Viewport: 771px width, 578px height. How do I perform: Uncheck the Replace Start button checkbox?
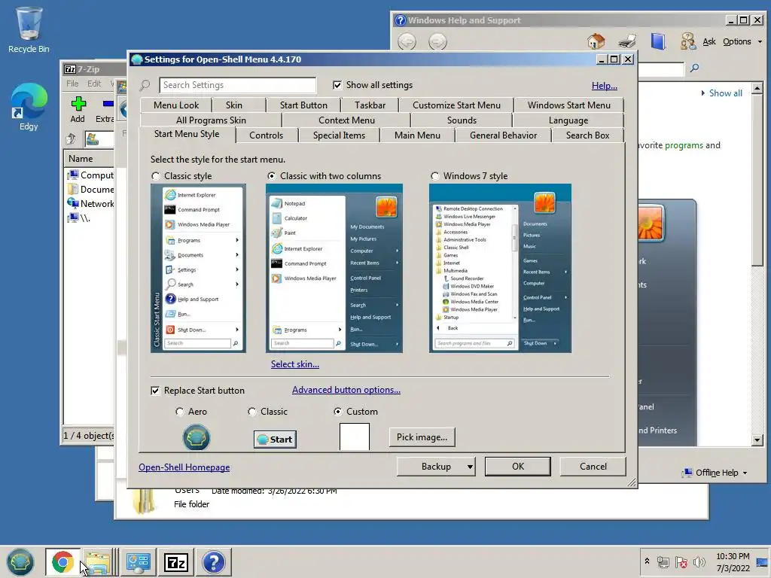(155, 391)
